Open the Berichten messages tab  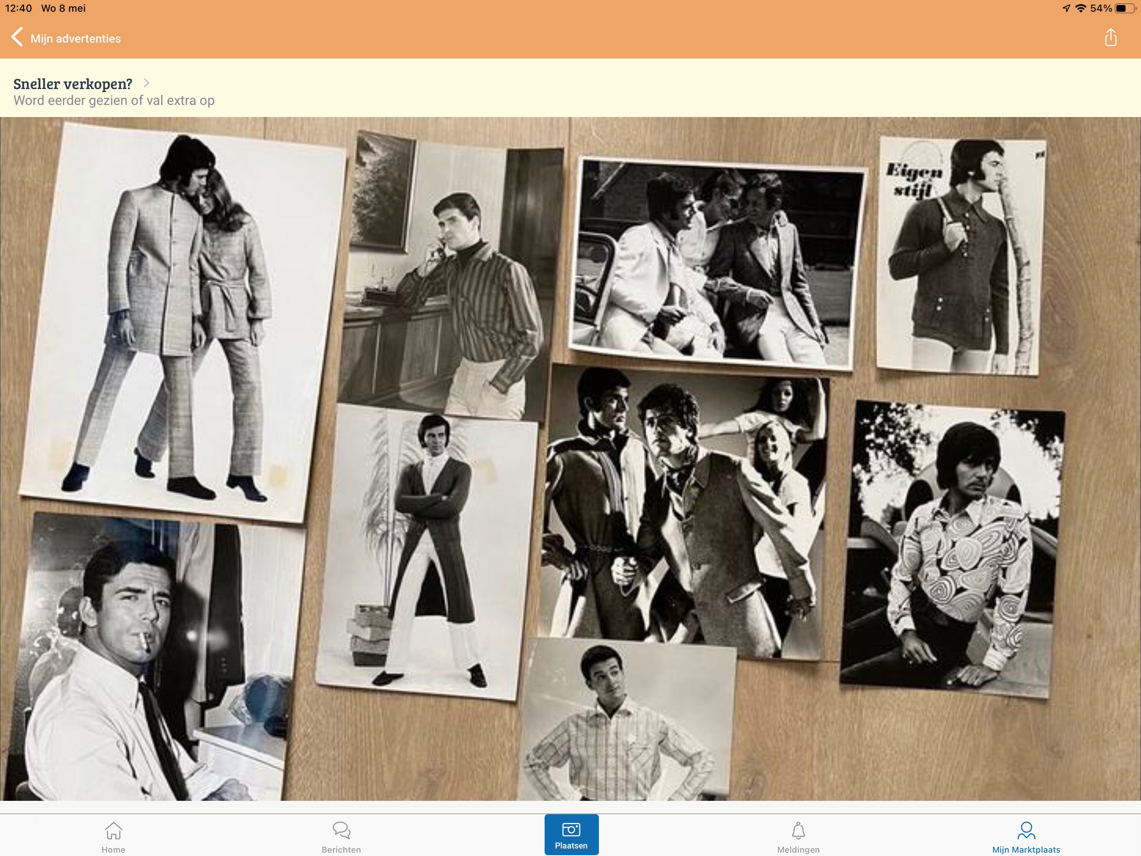click(x=342, y=837)
